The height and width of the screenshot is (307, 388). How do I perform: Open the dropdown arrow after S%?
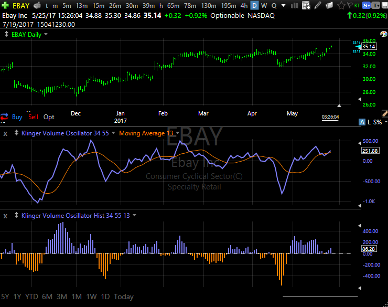click(x=386, y=122)
